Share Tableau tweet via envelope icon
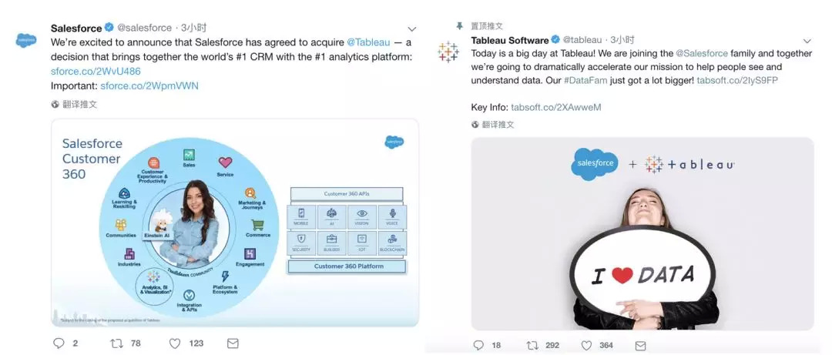Image resolution: width=832 pixels, height=355 pixels. pos(640,346)
